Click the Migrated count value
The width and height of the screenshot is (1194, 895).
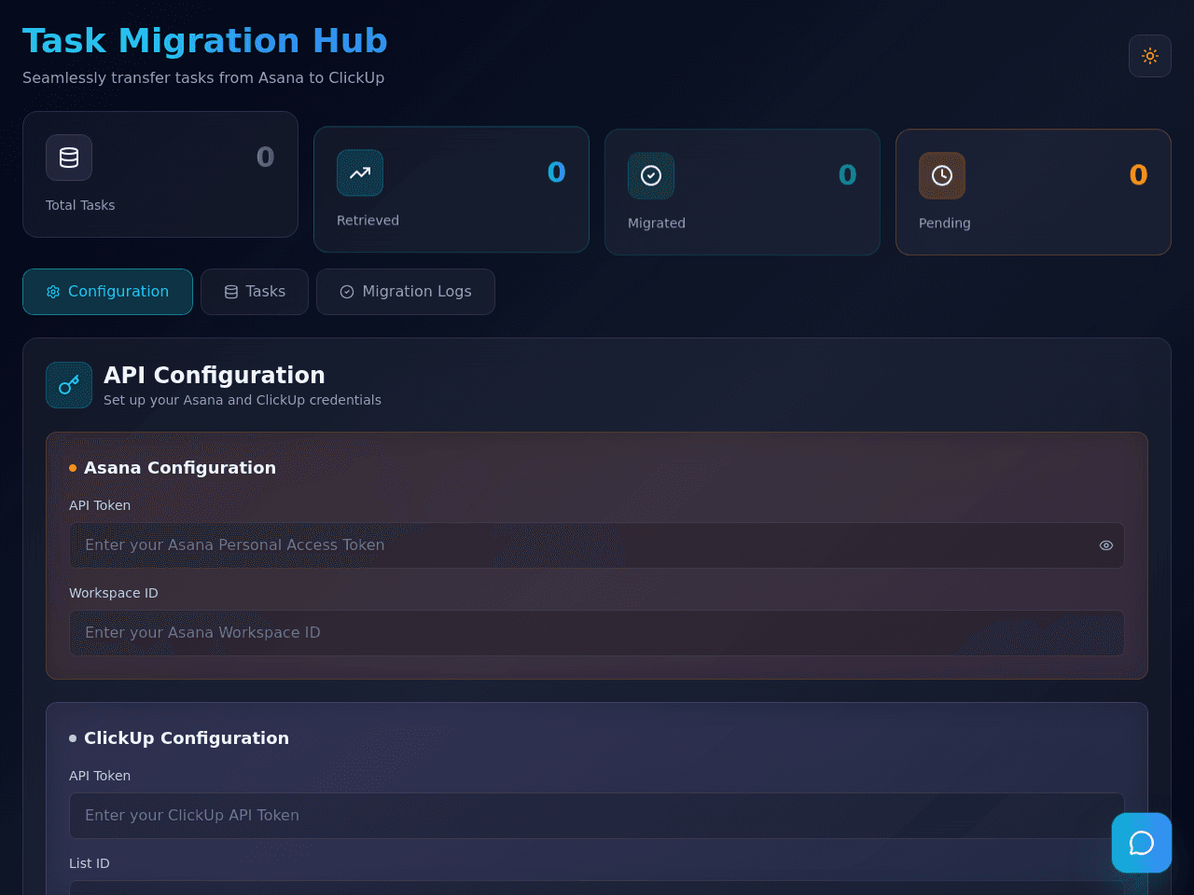[x=847, y=174]
